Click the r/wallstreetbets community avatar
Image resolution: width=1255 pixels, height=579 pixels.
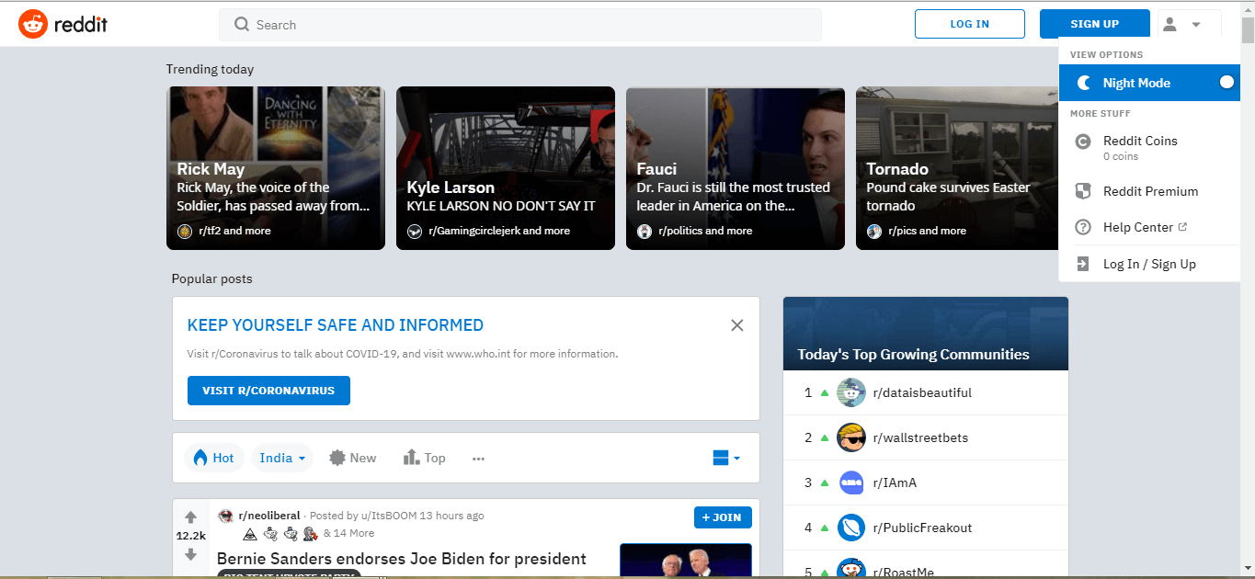(x=852, y=437)
